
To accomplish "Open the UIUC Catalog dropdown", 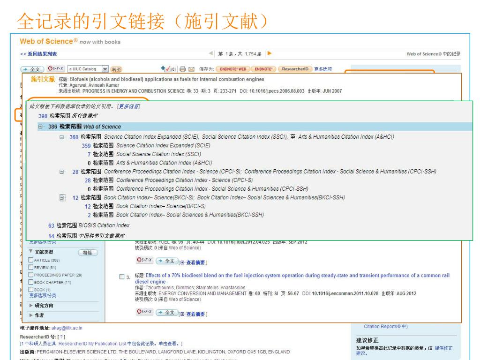I will click(x=105, y=69).
